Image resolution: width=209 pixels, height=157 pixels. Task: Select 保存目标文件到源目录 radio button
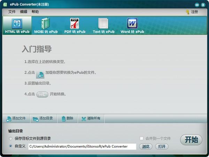point(11,139)
